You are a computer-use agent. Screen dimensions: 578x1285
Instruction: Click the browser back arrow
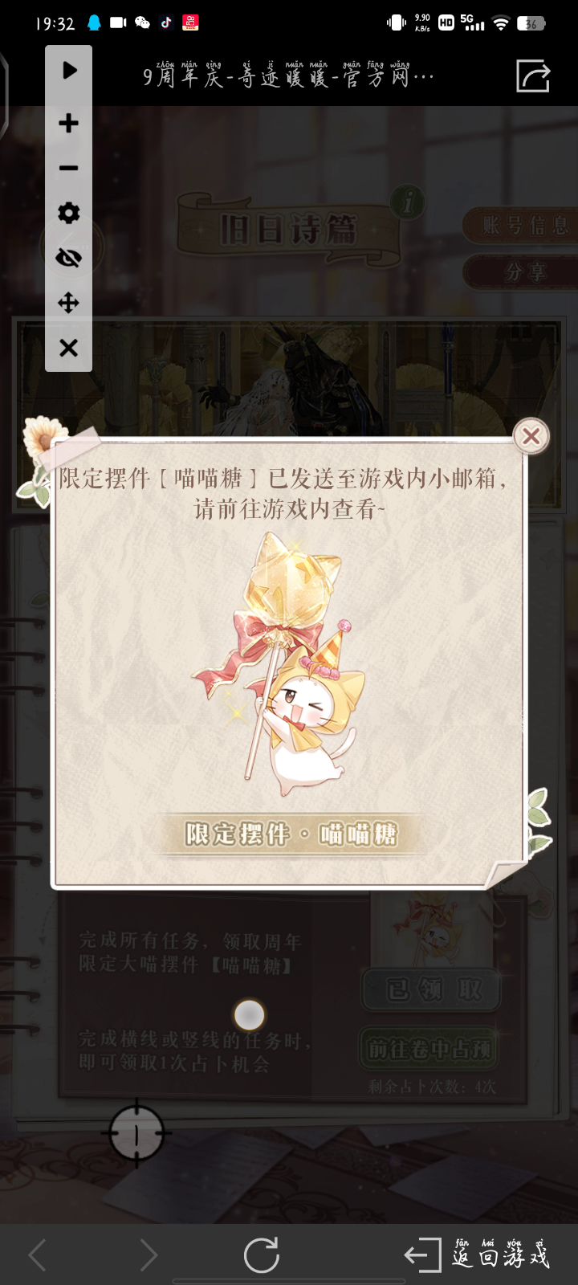[37, 1254]
